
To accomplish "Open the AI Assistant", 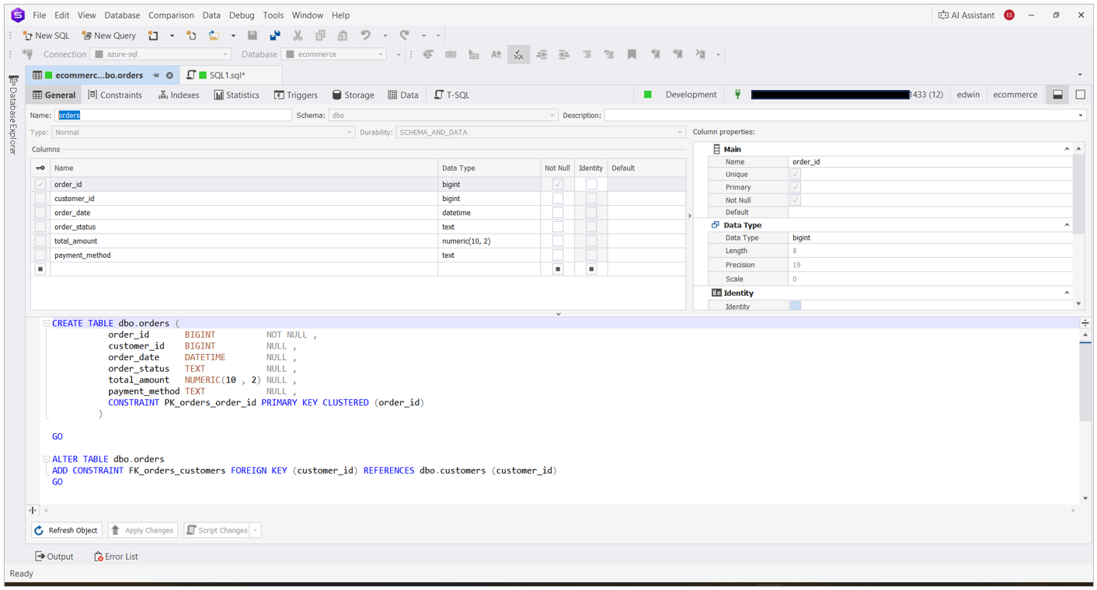I will click(x=966, y=15).
